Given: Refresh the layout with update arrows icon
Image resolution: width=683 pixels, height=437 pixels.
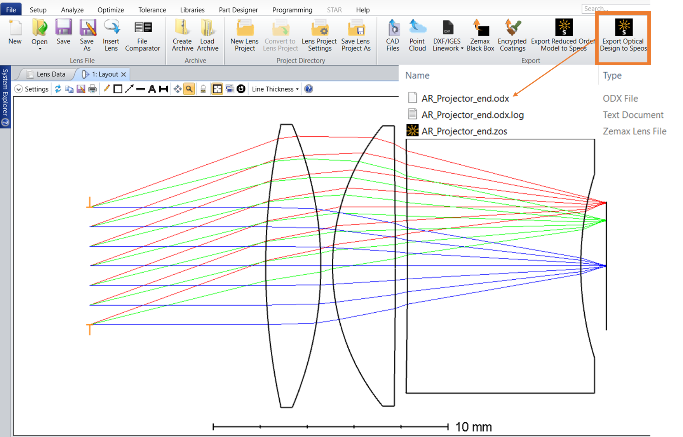Looking at the screenshot, I should 58,89.
